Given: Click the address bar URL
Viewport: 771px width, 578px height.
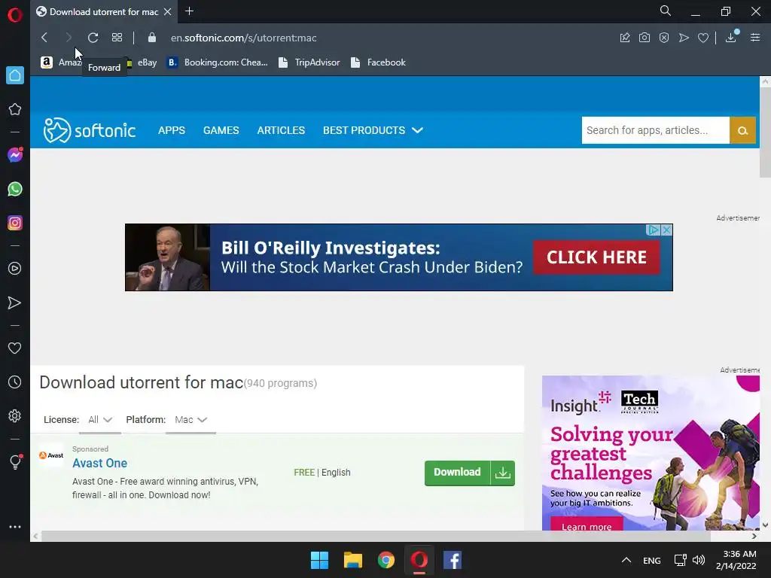Looking at the screenshot, I should pos(243,38).
